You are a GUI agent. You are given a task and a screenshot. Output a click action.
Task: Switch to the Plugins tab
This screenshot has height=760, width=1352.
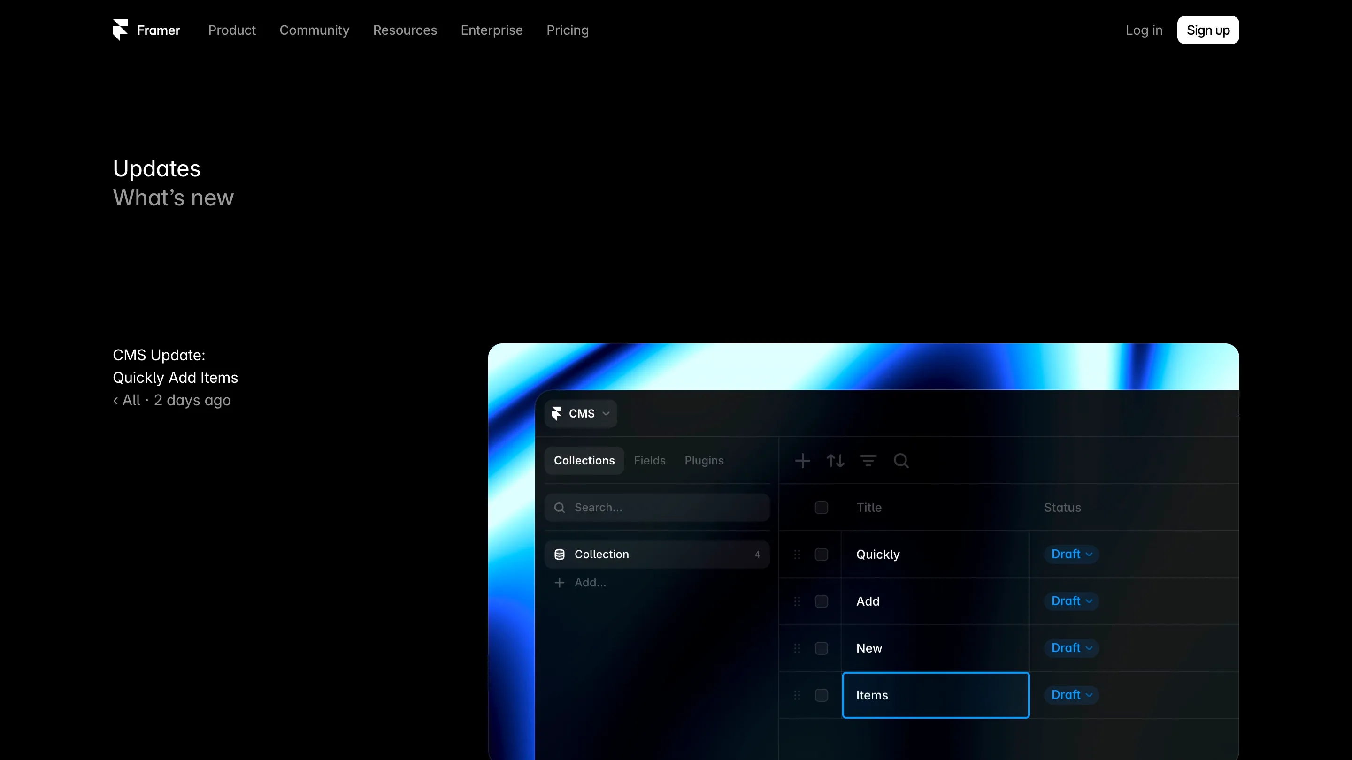[x=704, y=461]
